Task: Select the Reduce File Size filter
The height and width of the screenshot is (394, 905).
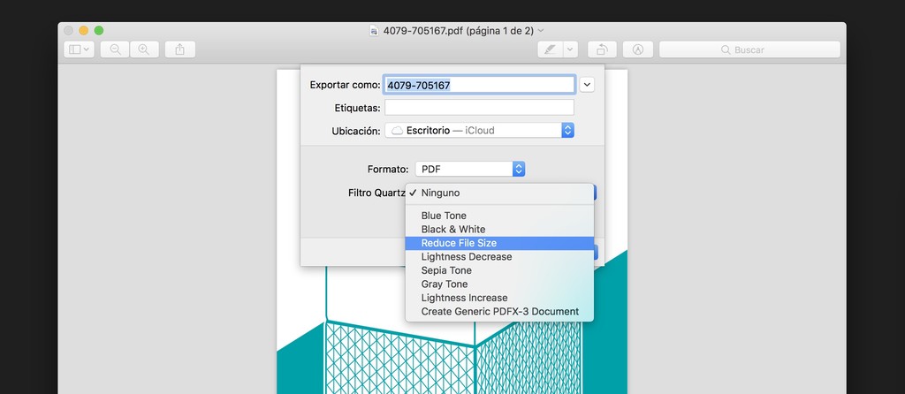Action: coord(499,244)
